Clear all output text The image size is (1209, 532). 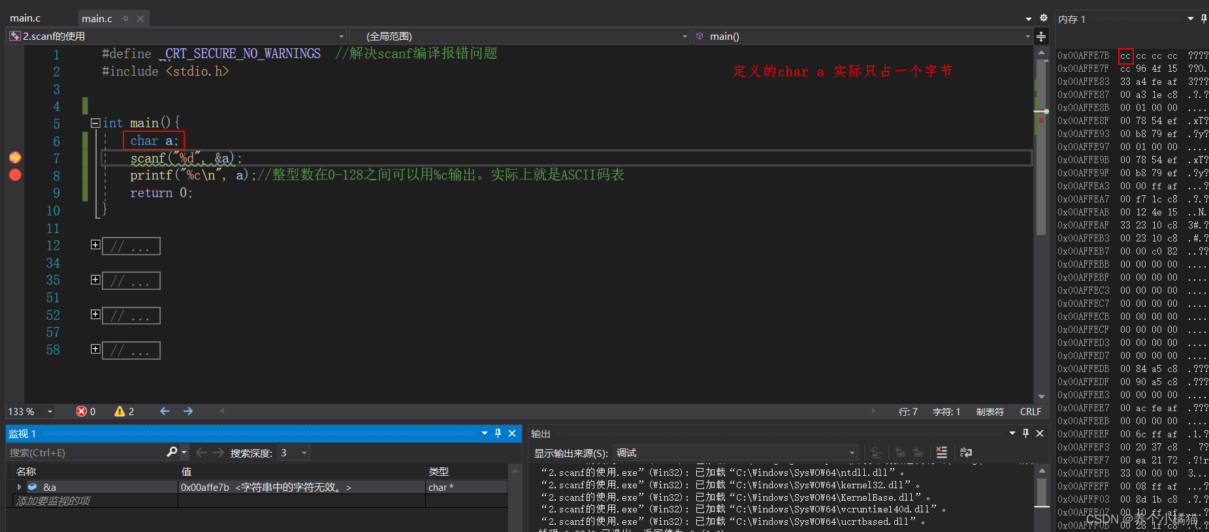pos(941,452)
